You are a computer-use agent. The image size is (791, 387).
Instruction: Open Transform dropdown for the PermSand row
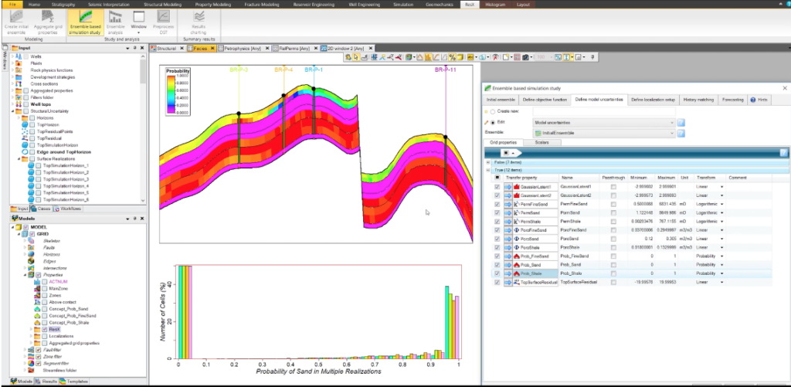[721, 212]
